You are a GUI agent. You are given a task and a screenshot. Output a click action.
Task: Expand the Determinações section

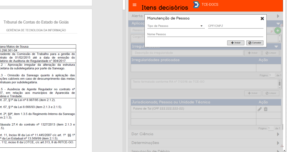tap(278, 143)
